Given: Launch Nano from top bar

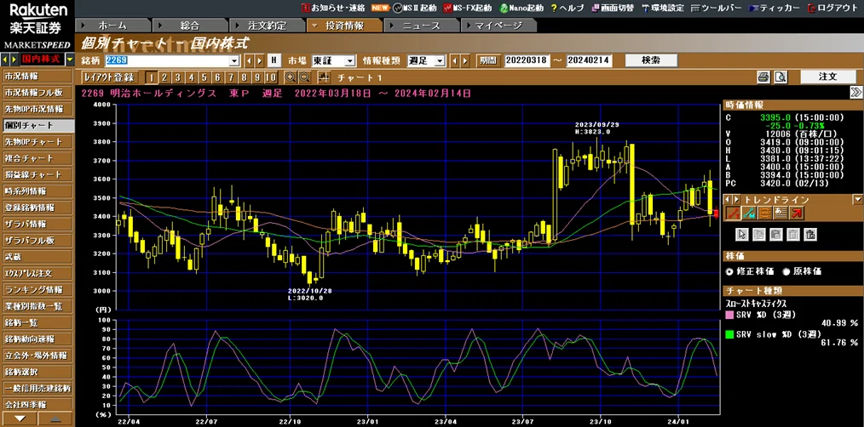Looking at the screenshot, I should click(x=521, y=8).
